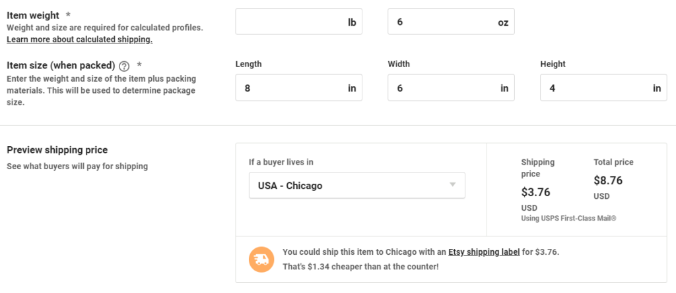676x293 pixels.
Task: Click the Item size (when packed) label
Action: tap(61, 66)
